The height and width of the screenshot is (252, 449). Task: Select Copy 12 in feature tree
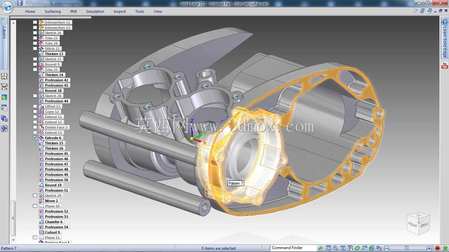50,112
